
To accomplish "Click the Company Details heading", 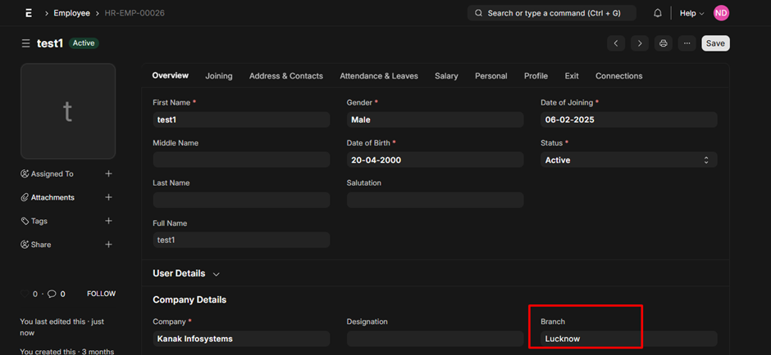I will tap(189, 299).
